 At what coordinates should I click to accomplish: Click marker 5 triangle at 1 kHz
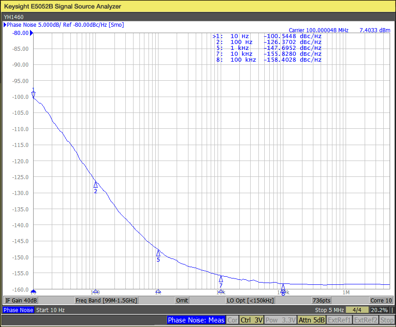[x=158, y=253]
